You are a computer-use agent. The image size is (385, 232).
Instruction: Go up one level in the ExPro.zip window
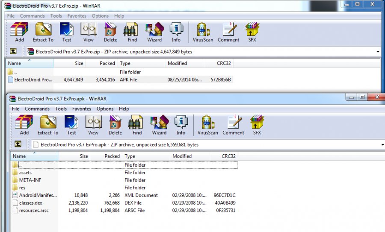point(13,51)
